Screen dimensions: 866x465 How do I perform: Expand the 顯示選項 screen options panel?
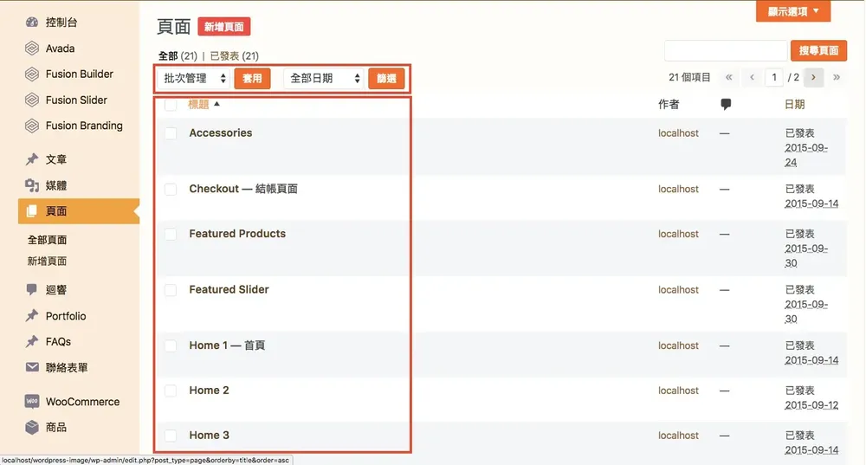pyautogui.click(x=793, y=11)
